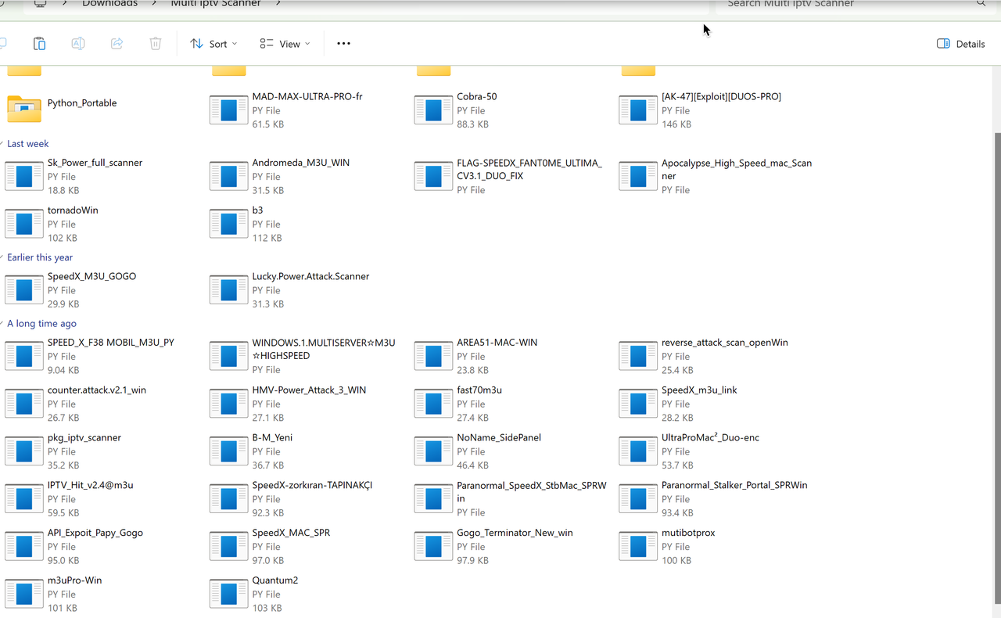1001x618 pixels.
Task: Click the file name B-M_Yeni
Action: [272, 438]
